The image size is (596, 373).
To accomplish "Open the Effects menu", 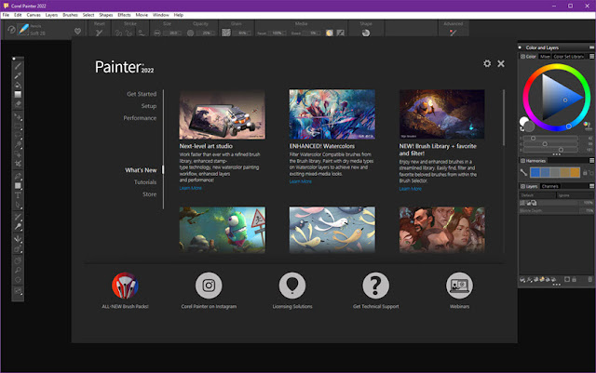I will [124, 15].
